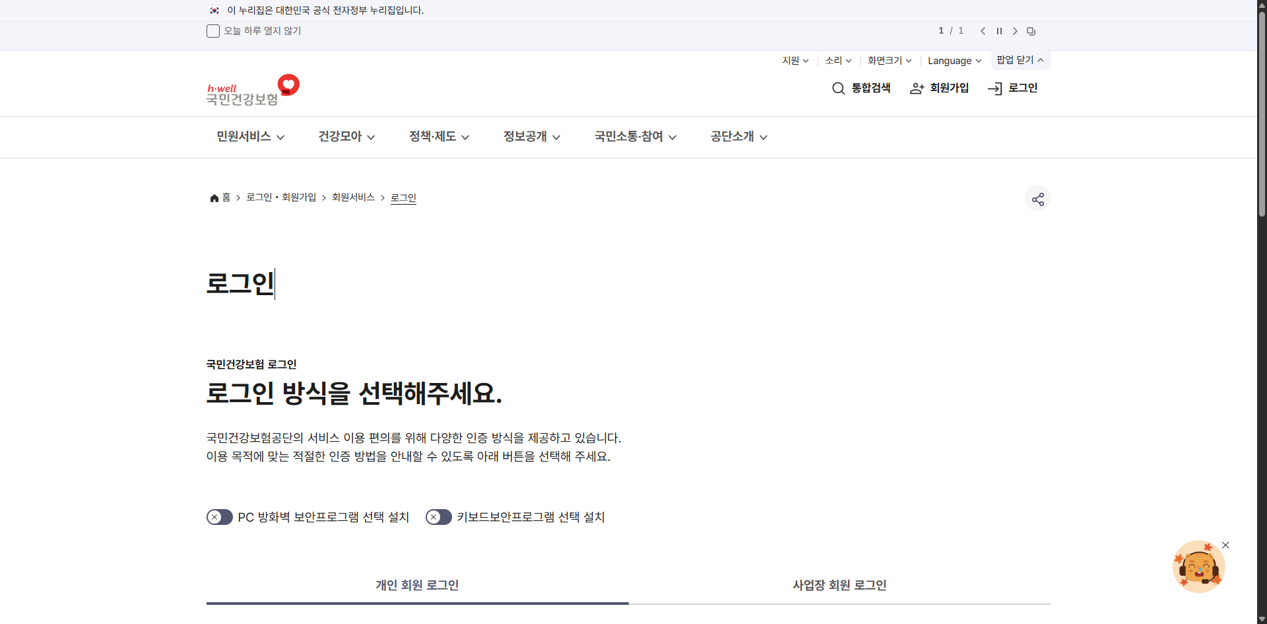
Task: Enable 키보드보안프로그램 선택 설치 toggle
Action: (438, 517)
